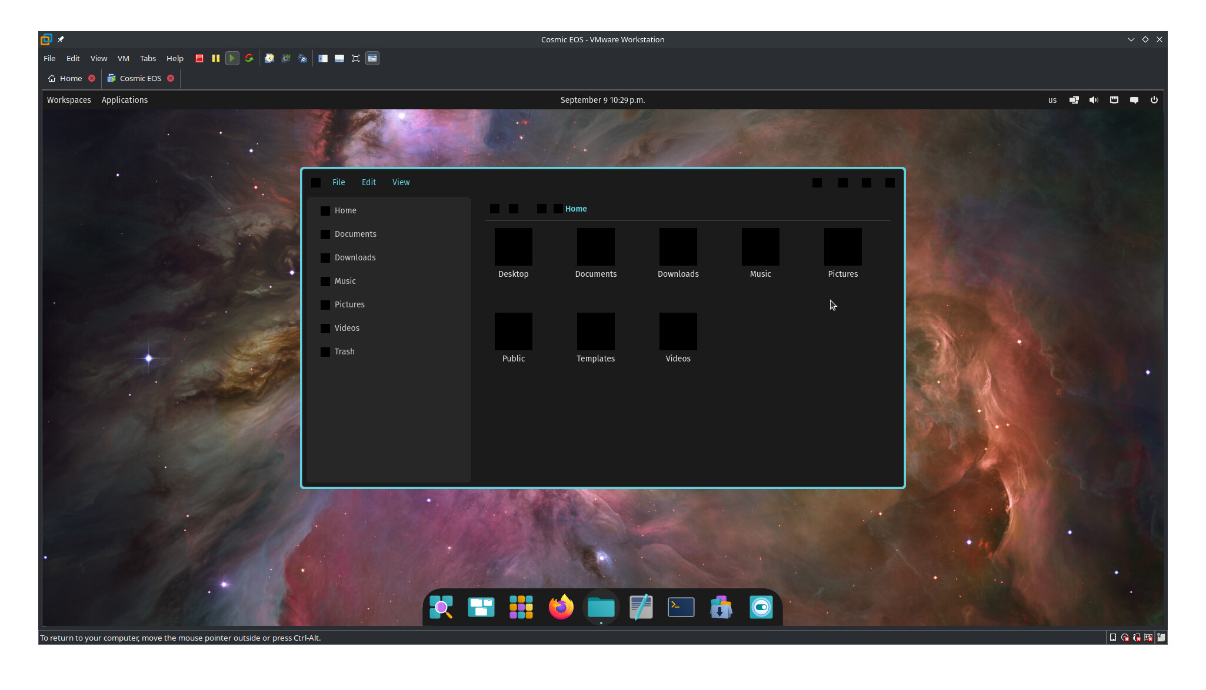Select the Videos folder in the file grid

(x=678, y=338)
